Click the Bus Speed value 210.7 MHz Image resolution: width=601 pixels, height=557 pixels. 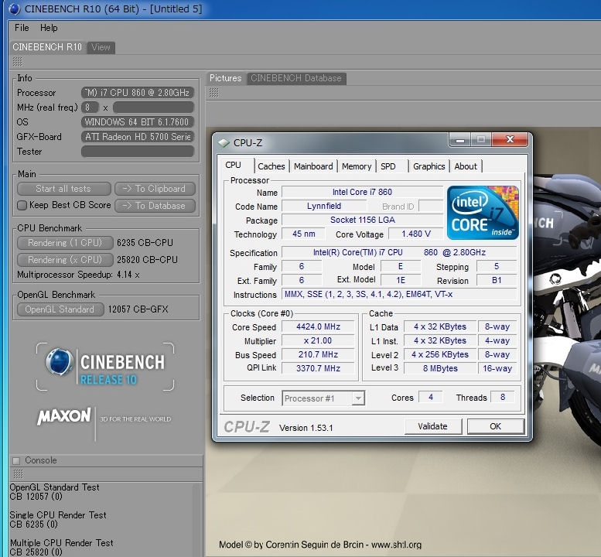coord(318,354)
